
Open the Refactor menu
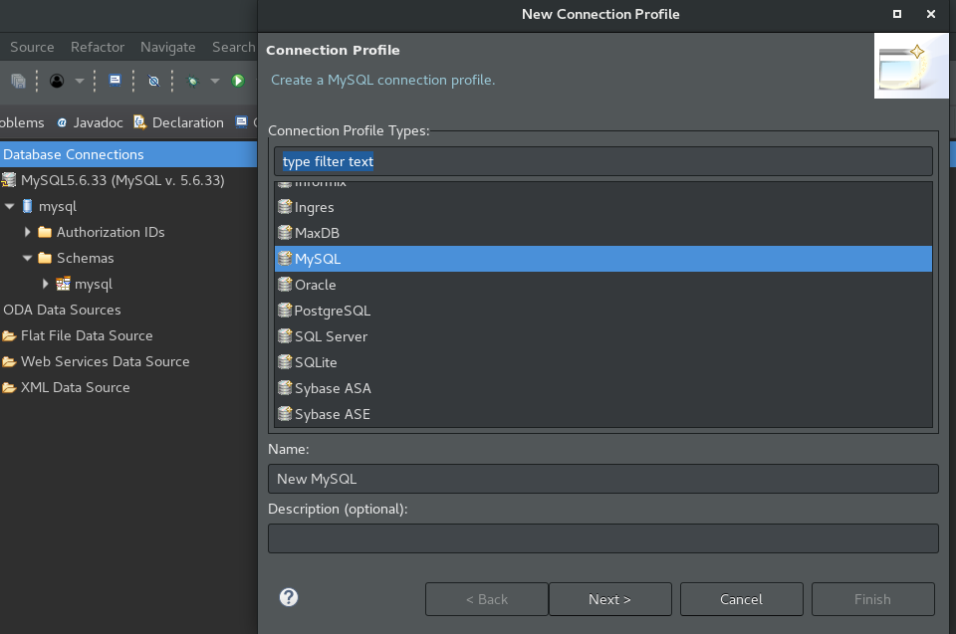[97, 47]
